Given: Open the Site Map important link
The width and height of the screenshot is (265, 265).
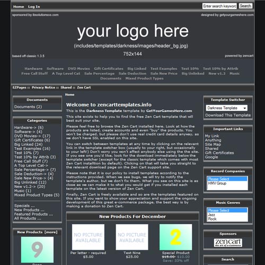Looking at the screenshot, I should (213, 144).
